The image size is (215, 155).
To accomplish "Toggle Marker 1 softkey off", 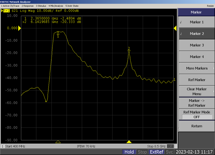I will click(x=197, y=22).
